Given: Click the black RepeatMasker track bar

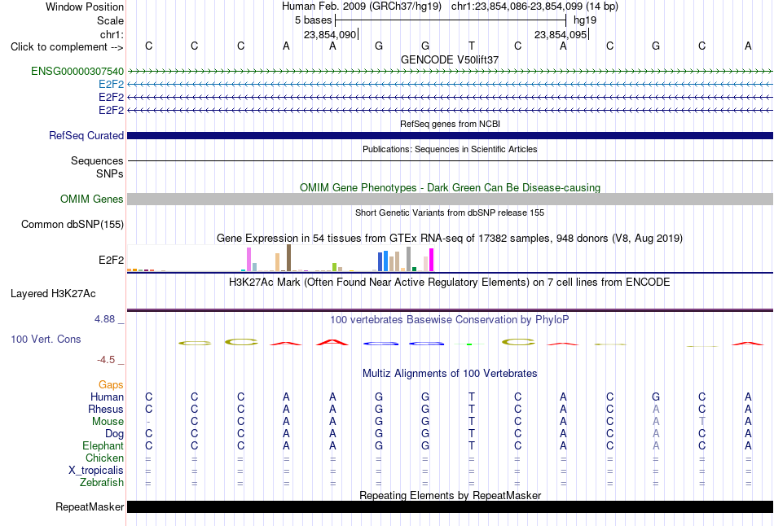Looking at the screenshot, I should [x=450, y=506].
